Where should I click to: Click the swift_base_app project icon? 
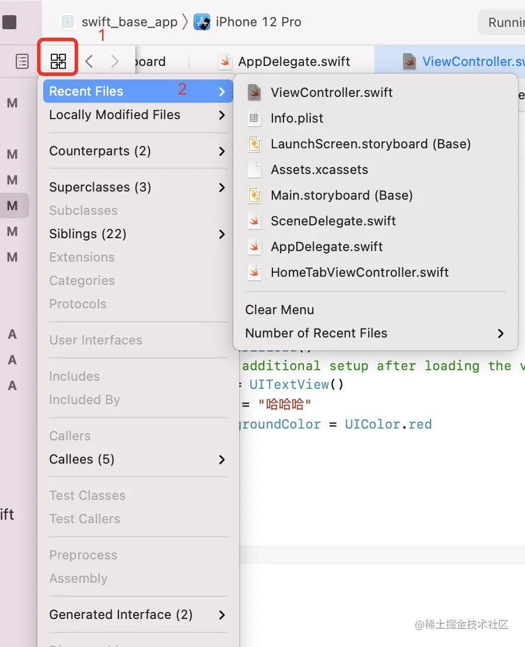68,22
